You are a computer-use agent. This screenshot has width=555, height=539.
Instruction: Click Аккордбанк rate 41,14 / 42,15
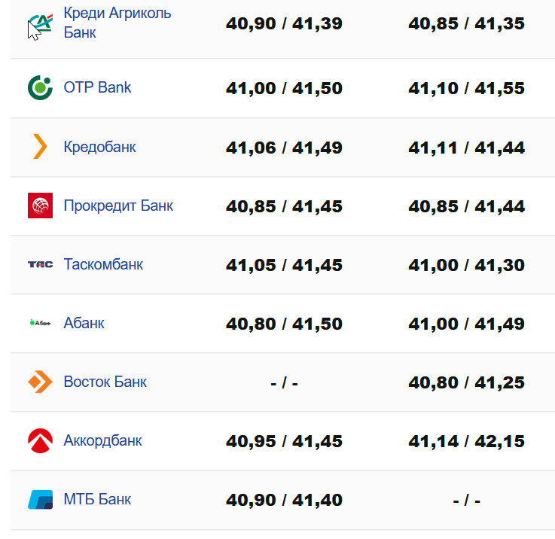tap(466, 441)
